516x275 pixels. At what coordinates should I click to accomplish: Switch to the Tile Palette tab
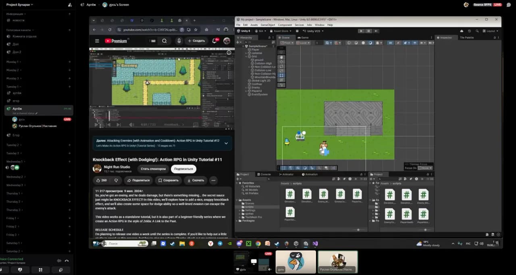(467, 37)
